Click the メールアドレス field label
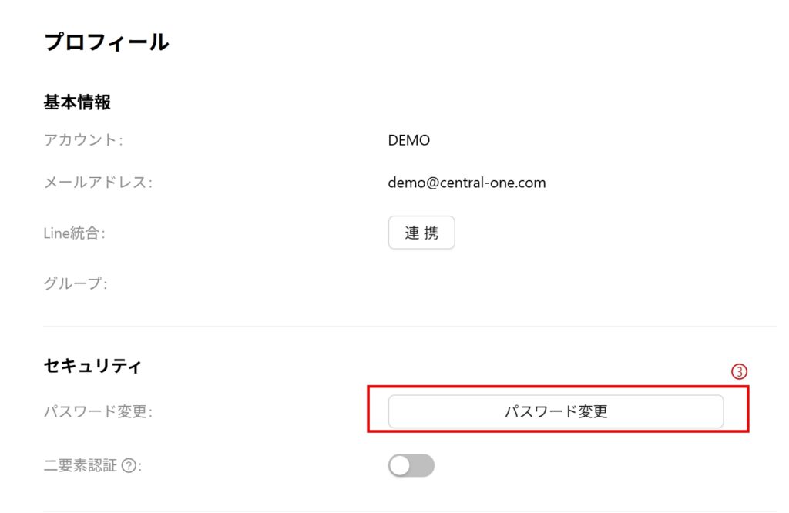Viewport: 789px width, 513px height. point(98,183)
